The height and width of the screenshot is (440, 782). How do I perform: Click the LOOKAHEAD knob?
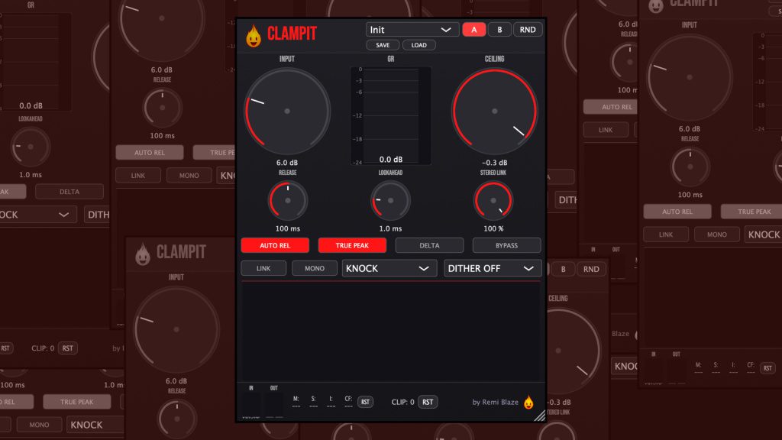tap(390, 201)
